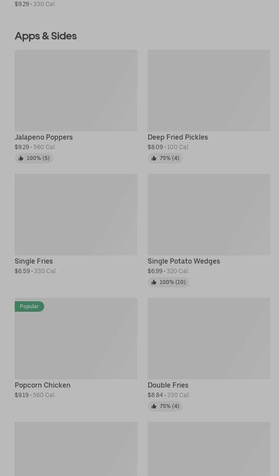Click the Double Fries image

coord(209,338)
